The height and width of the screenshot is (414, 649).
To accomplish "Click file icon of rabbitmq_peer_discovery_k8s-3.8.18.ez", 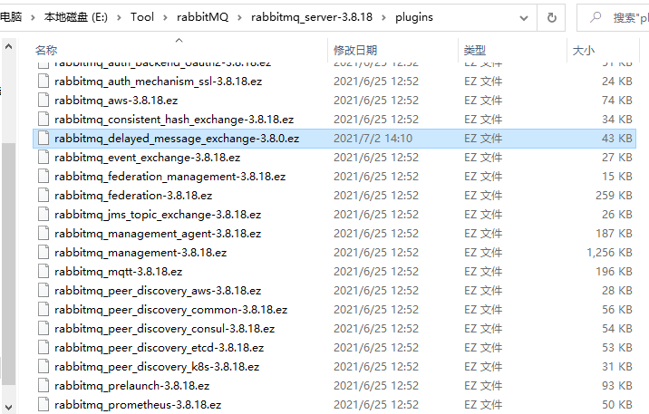I will 44,366.
